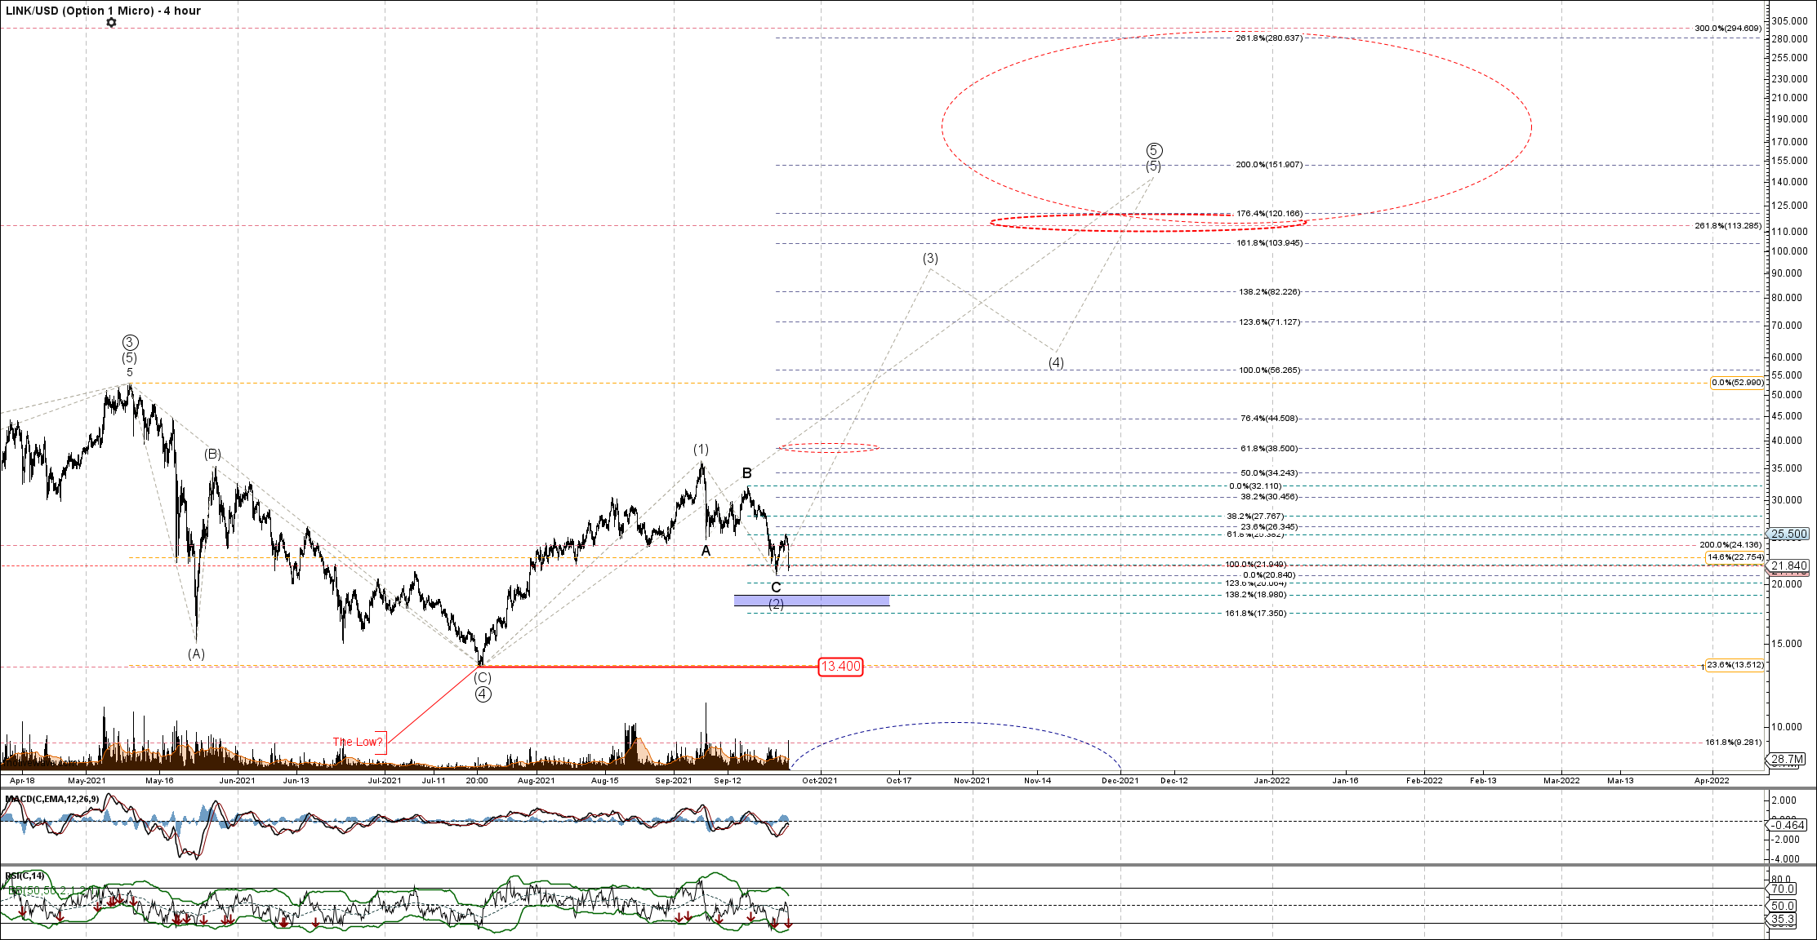This screenshot has height=940, width=1817.
Task: Click the circled 5 wave label
Action: (1154, 150)
